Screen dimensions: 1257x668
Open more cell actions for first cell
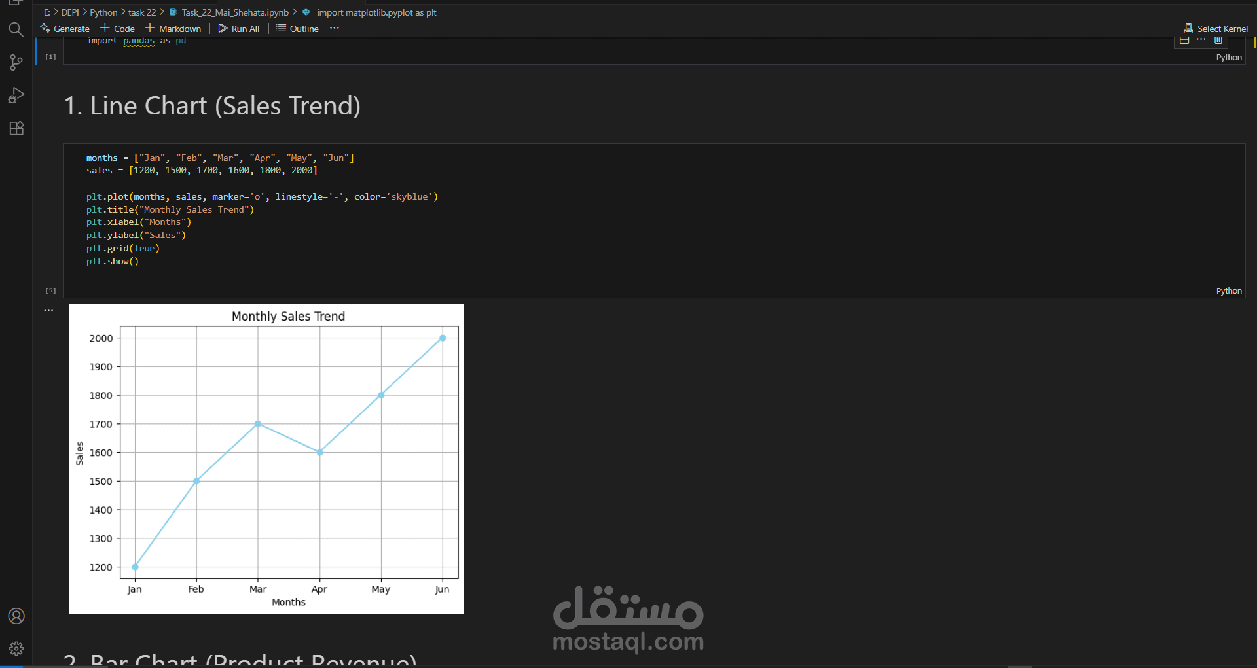(x=1201, y=40)
